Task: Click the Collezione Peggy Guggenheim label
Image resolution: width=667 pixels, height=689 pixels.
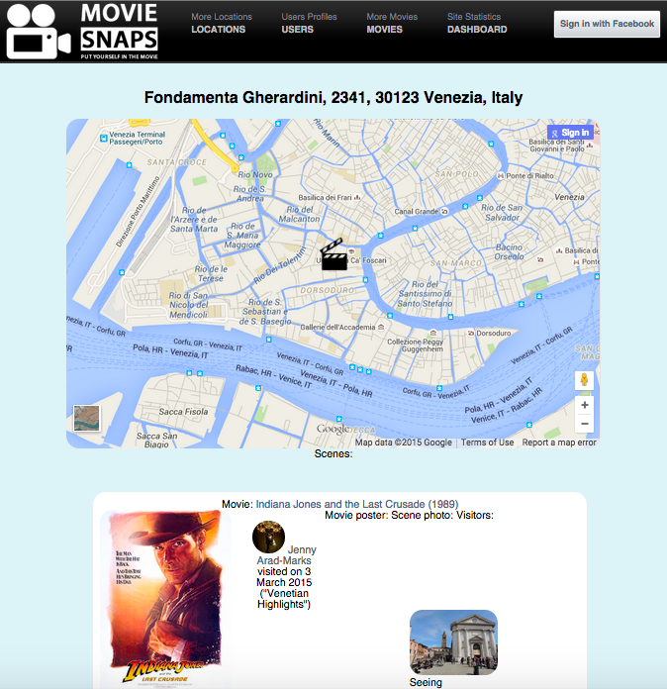Action: (416, 345)
